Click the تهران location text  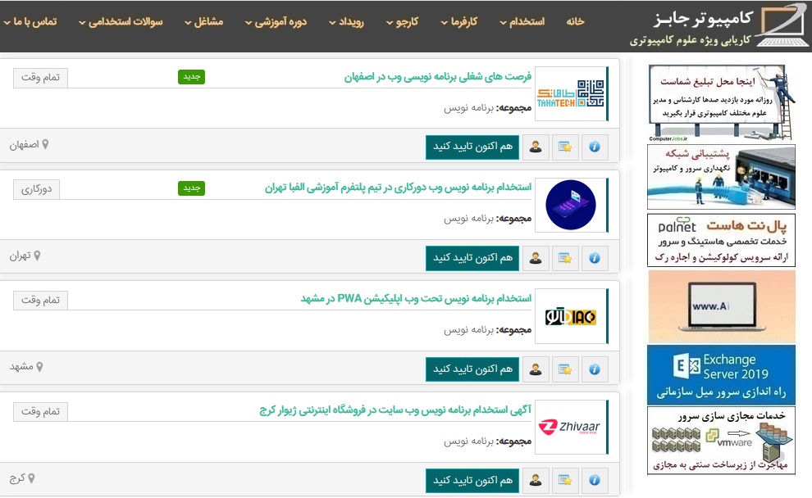click(21, 256)
